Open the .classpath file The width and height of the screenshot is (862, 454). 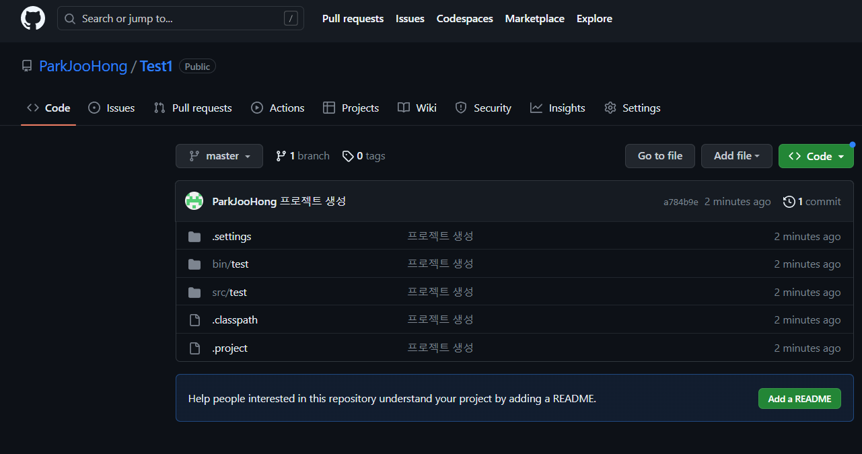(x=235, y=320)
